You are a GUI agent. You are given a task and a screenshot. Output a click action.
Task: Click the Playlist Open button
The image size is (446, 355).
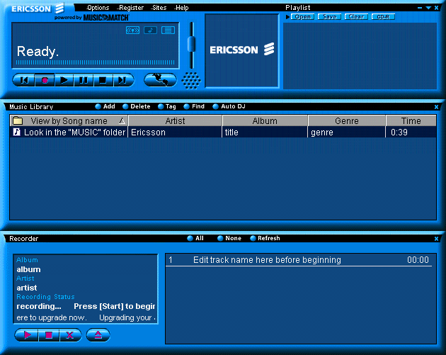click(x=303, y=17)
